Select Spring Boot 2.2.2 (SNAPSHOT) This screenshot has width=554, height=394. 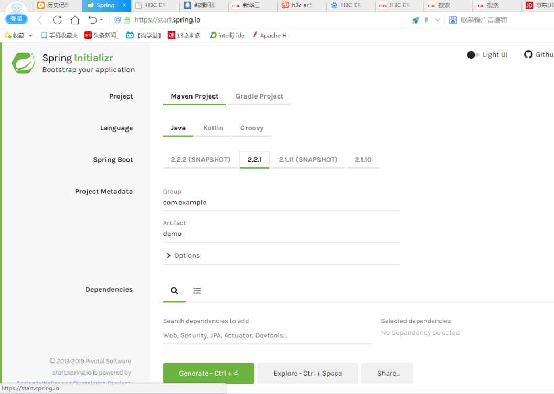click(x=200, y=160)
